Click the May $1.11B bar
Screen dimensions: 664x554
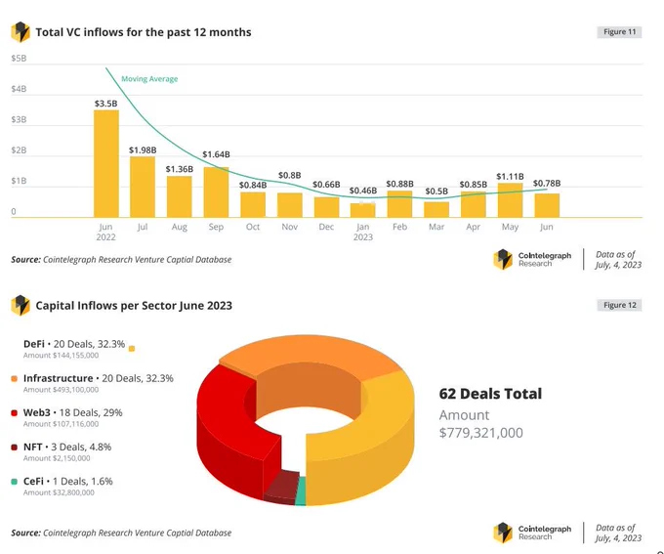click(511, 200)
